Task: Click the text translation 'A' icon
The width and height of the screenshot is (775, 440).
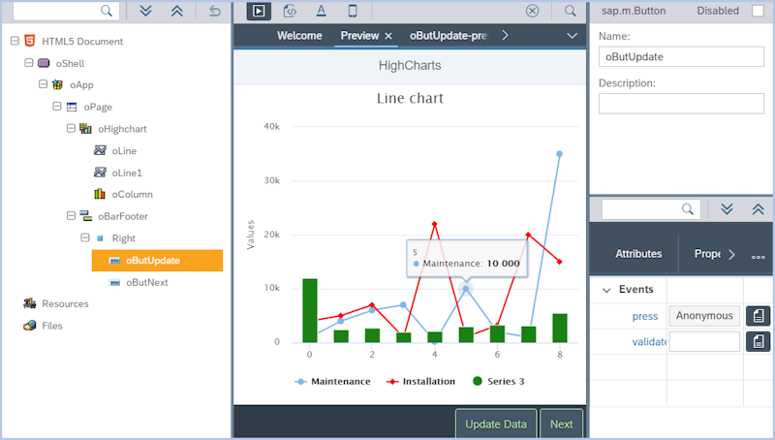Action: coord(322,11)
